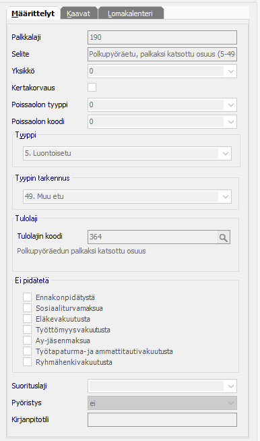Image resolution: width=260 pixels, height=441 pixels.
Task: Select the Määrittelyt tab
Action: click(33, 13)
